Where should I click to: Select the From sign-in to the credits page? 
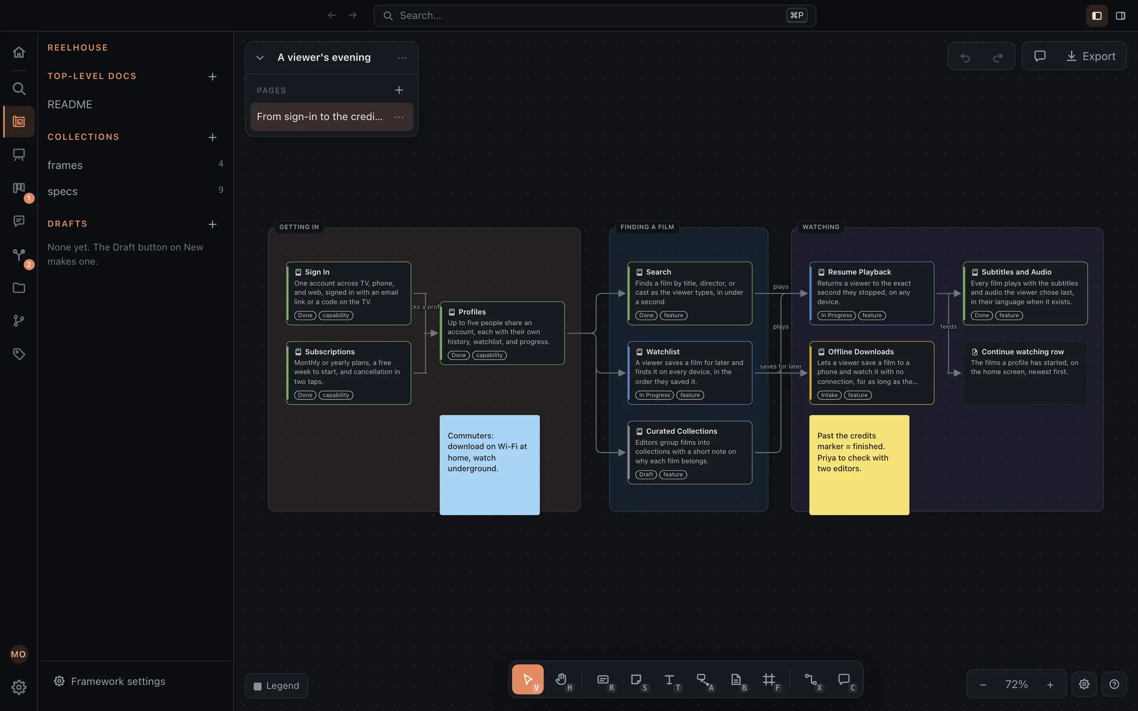332,117
